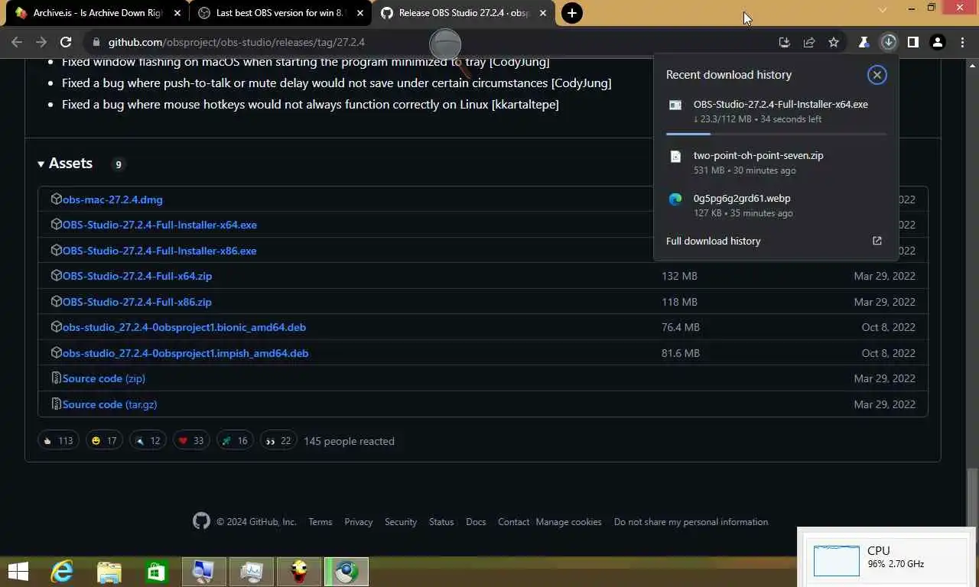Viewport: 979px width, 587px height.
Task: Open the footer Status link
Action: pyautogui.click(x=441, y=522)
